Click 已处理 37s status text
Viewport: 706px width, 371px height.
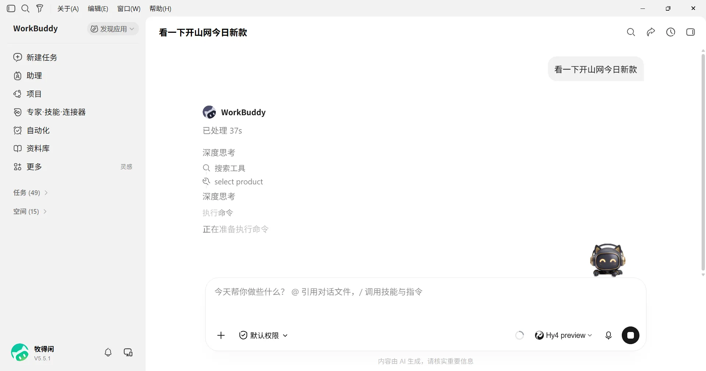pyautogui.click(x=222, y=131)
